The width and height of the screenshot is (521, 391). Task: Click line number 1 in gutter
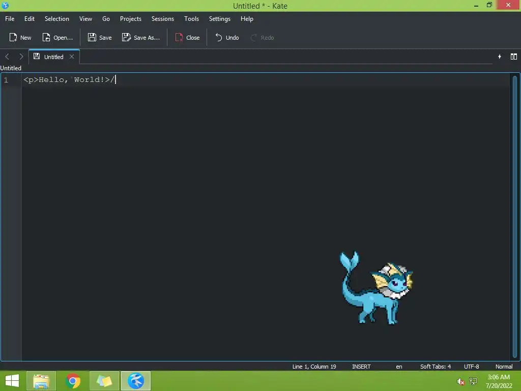(x=6, y=80)
